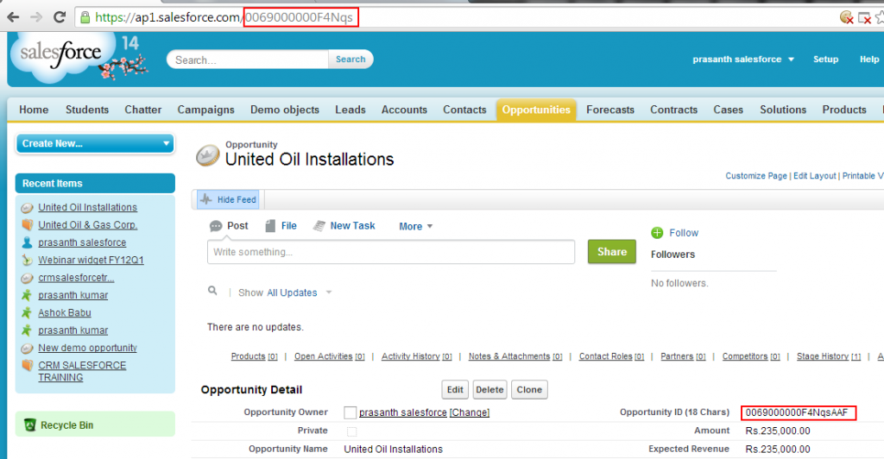The width and height of the screenshot is (884, 459).
Task: Click the Opportunity Owner photo placeholder box
Action: (350, 412)
